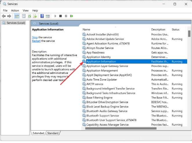Toggle Show/Hide Console Tree toolbar icon
The height and width of the screenshot is (143, 192).
17,16
